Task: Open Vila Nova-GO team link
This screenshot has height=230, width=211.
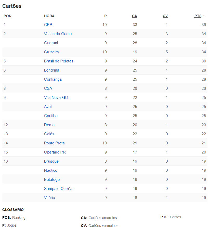Action: point(56,98)
